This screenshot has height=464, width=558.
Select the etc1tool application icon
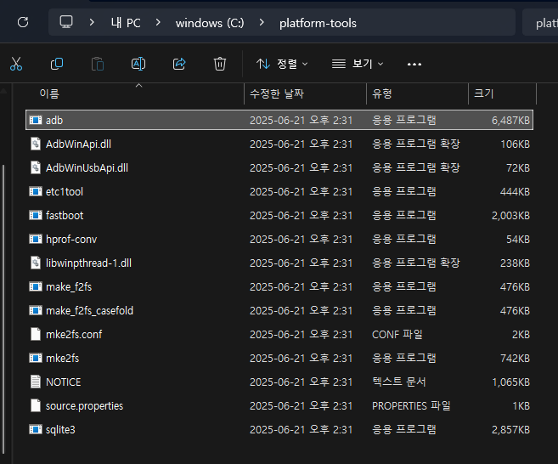tap(36, 191)
